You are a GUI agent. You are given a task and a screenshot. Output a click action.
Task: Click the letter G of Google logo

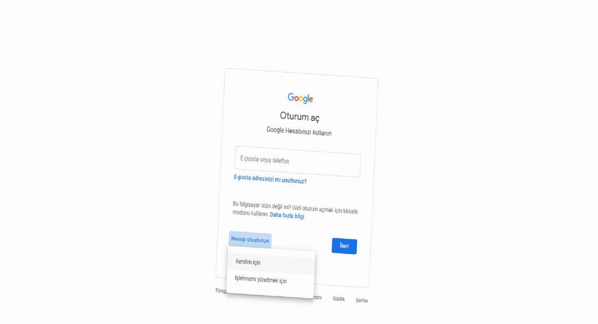[x=291, y=97]
